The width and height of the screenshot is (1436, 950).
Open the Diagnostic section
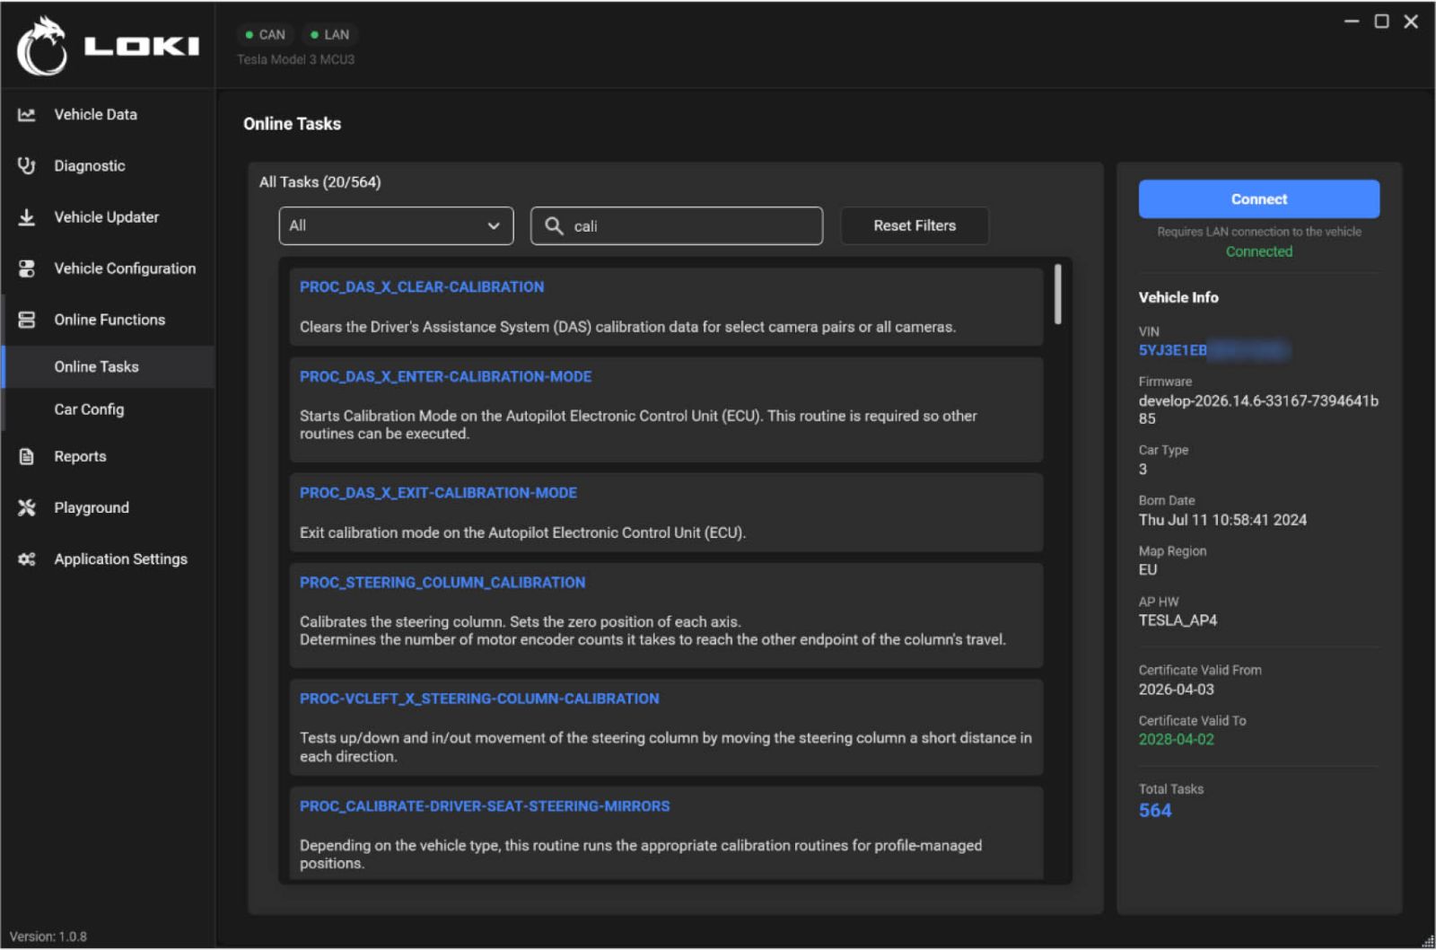pos(108,166)
